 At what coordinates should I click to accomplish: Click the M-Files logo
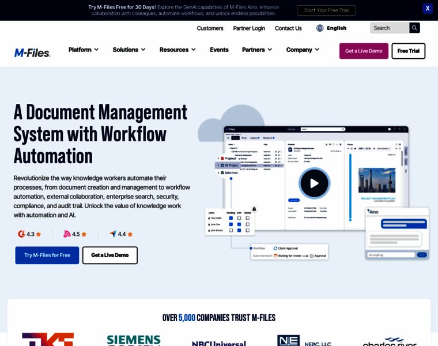coord(32,52)
